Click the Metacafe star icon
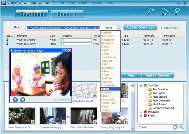 pos(145,112)
